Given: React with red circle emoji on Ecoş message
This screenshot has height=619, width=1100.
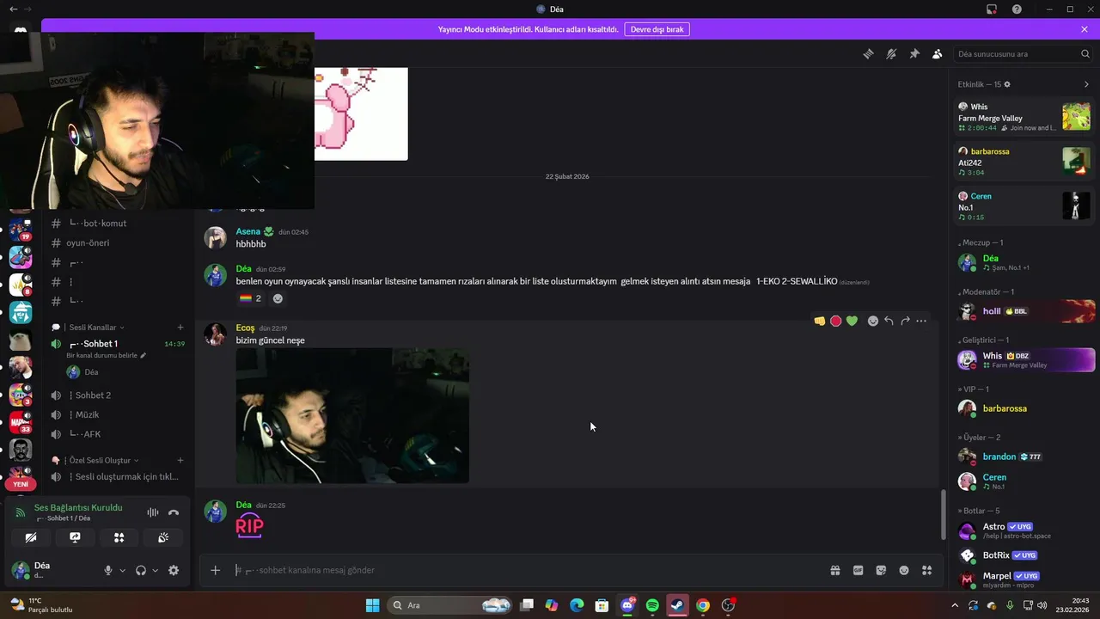Looking at the screenshot, I should (x=835, y=321).
